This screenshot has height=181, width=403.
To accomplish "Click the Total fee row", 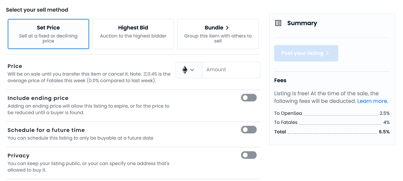I will click(x=332, y=132).
